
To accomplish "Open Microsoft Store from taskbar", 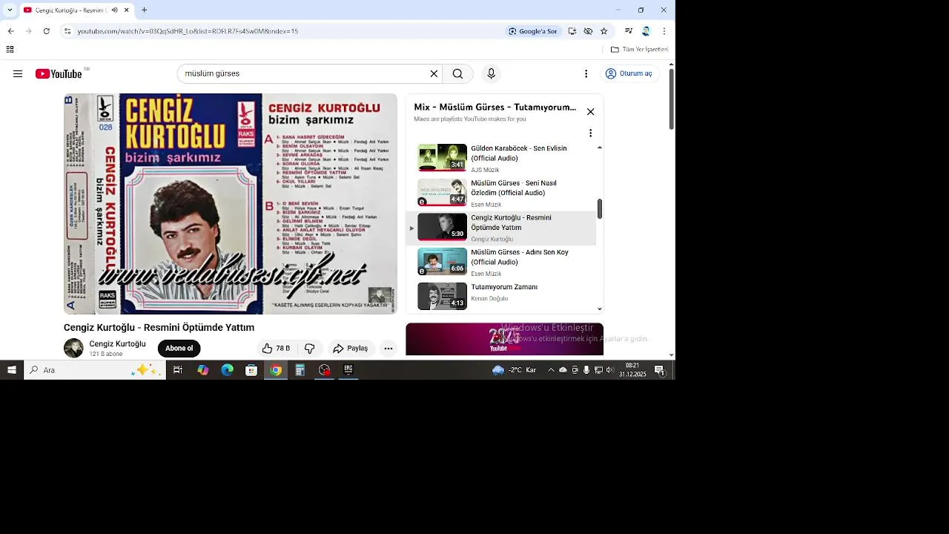I will click(251, 370).
